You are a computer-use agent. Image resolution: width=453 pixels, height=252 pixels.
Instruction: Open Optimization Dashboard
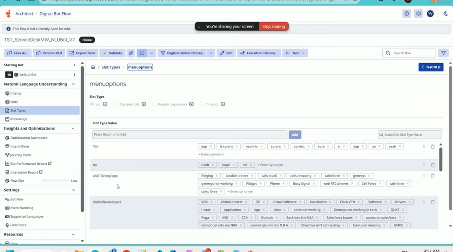coord(29,138)
